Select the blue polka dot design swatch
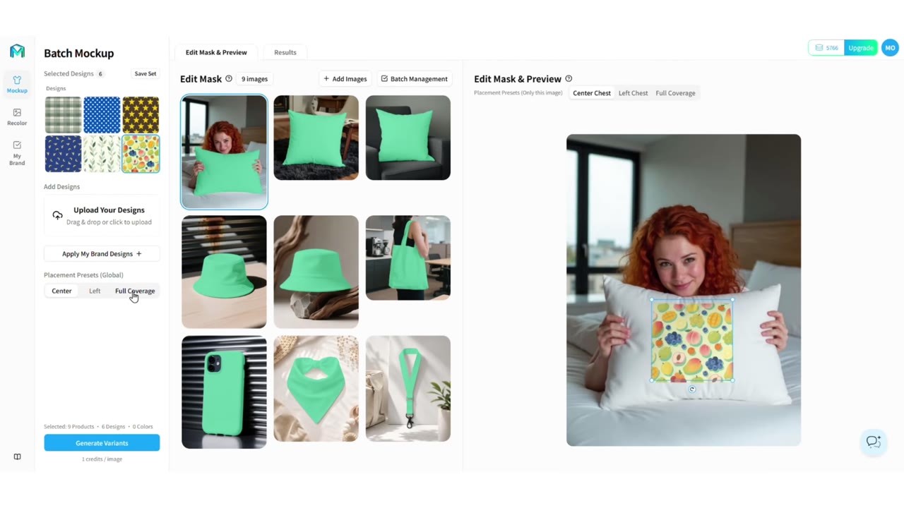The image size is (904, 508). (102, 115)
